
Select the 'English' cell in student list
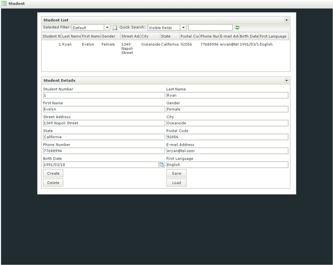pos(266,44)
